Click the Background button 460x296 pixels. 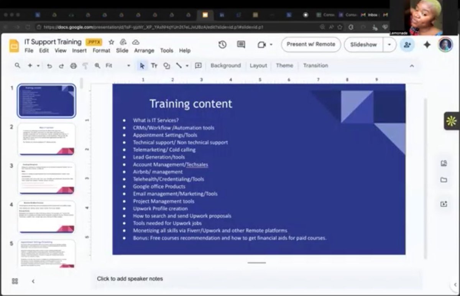coord(225,66)
